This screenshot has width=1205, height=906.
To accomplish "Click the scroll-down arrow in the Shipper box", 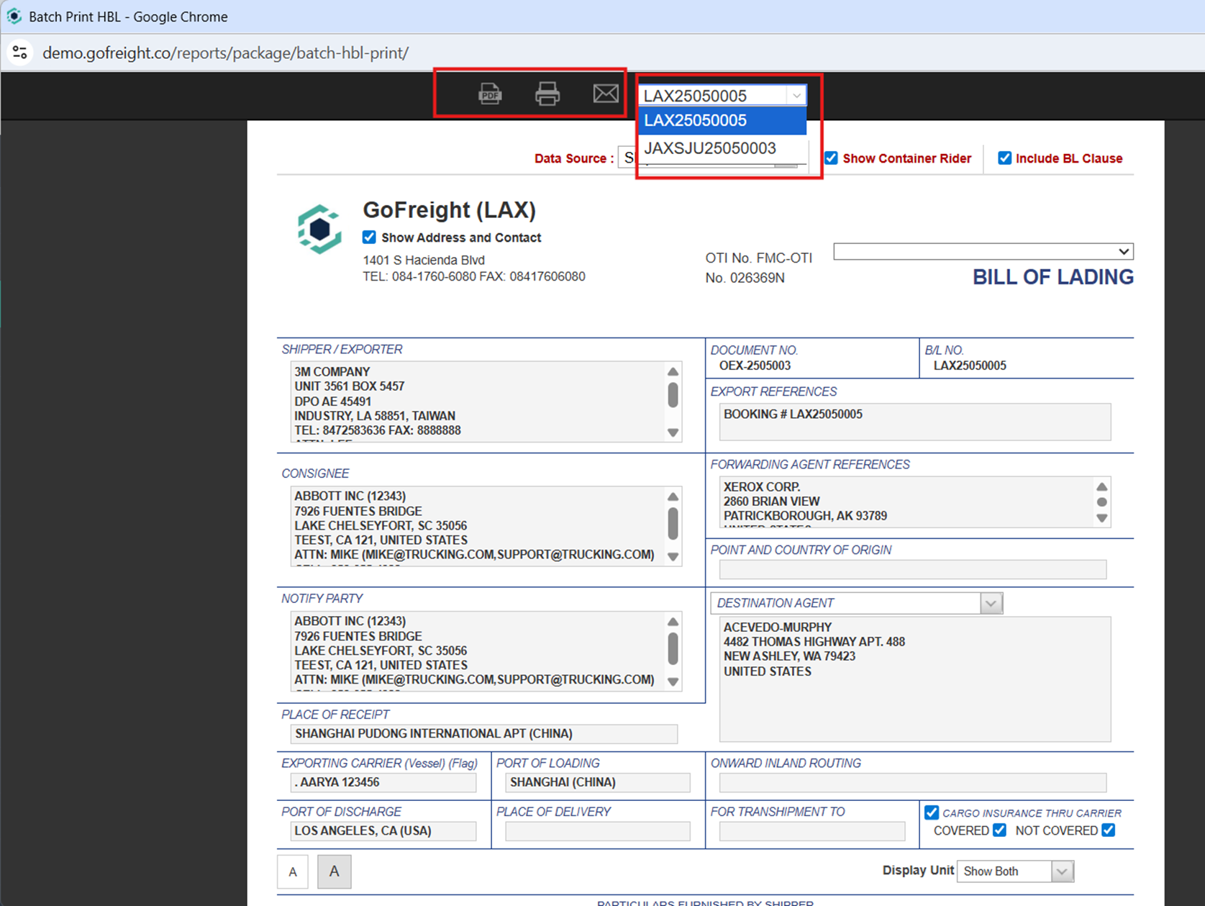I will [673, 433].
